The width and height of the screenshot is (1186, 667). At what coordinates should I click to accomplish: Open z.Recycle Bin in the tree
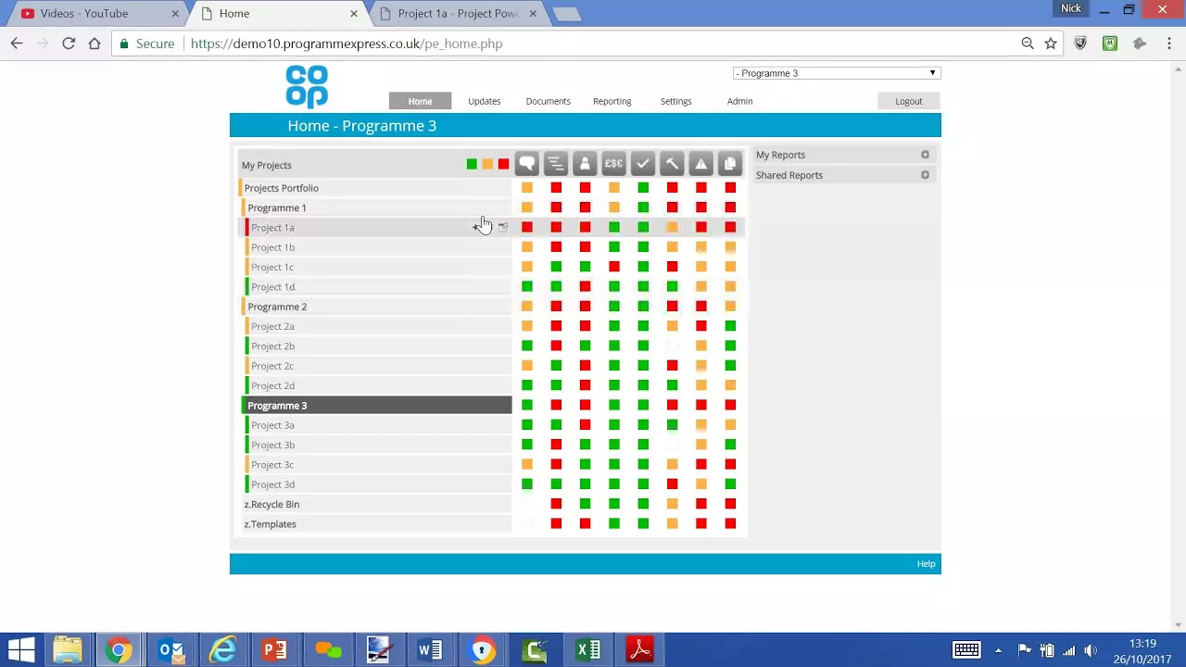click(271, 504)
